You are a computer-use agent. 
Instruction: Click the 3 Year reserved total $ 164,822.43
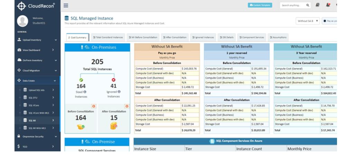[x=329, y=93]
